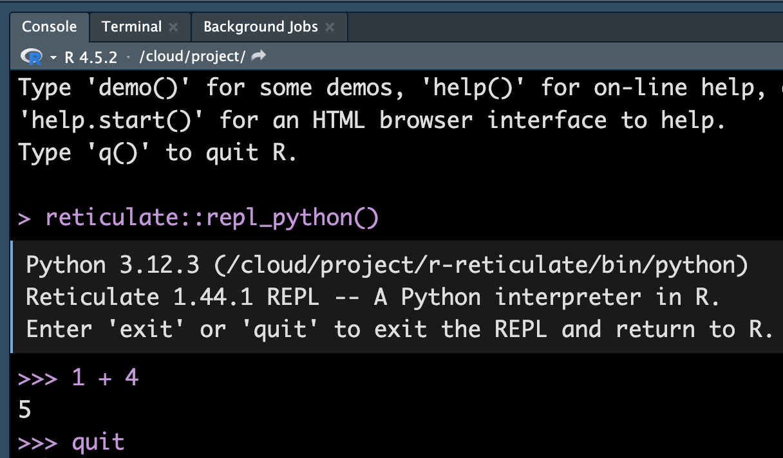
Task: Switch to the Terminal tab
Action: (x=131, y=27)
